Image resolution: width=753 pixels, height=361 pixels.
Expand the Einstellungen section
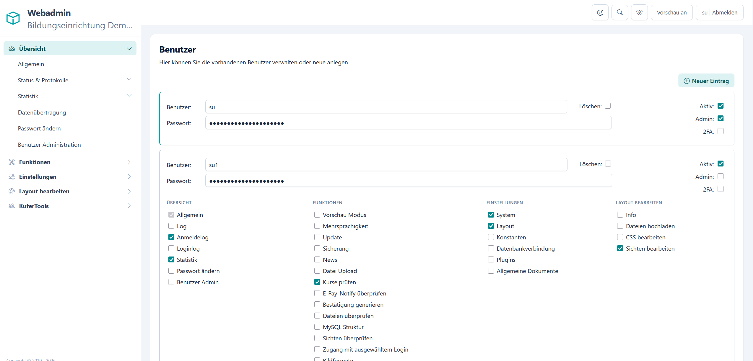click(129, 177)
